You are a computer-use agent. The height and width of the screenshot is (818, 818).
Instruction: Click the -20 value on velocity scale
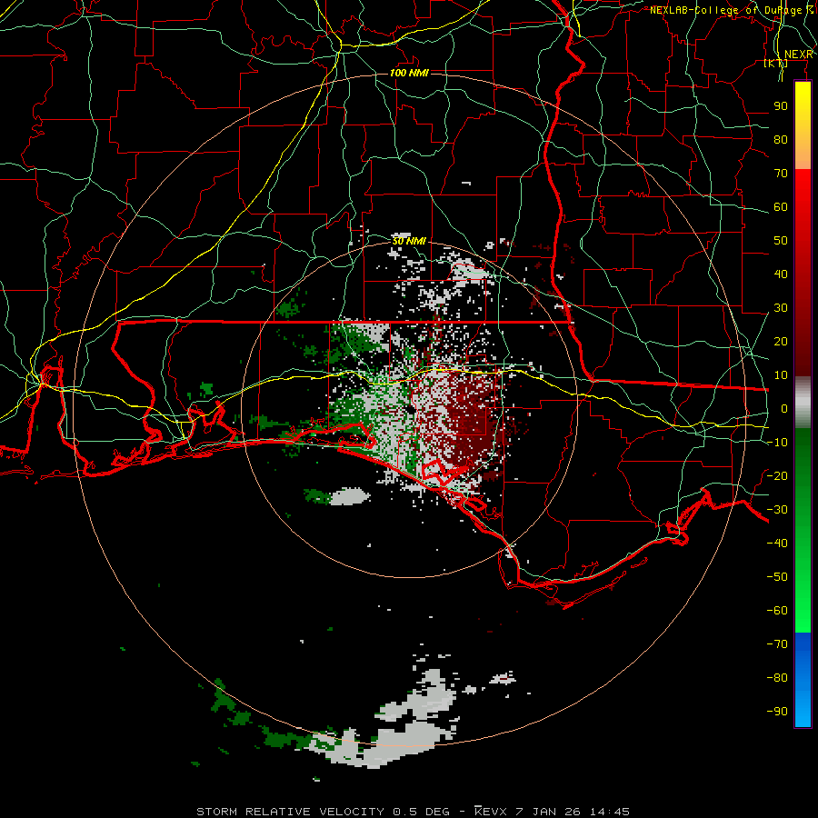(x=777, y=475)
